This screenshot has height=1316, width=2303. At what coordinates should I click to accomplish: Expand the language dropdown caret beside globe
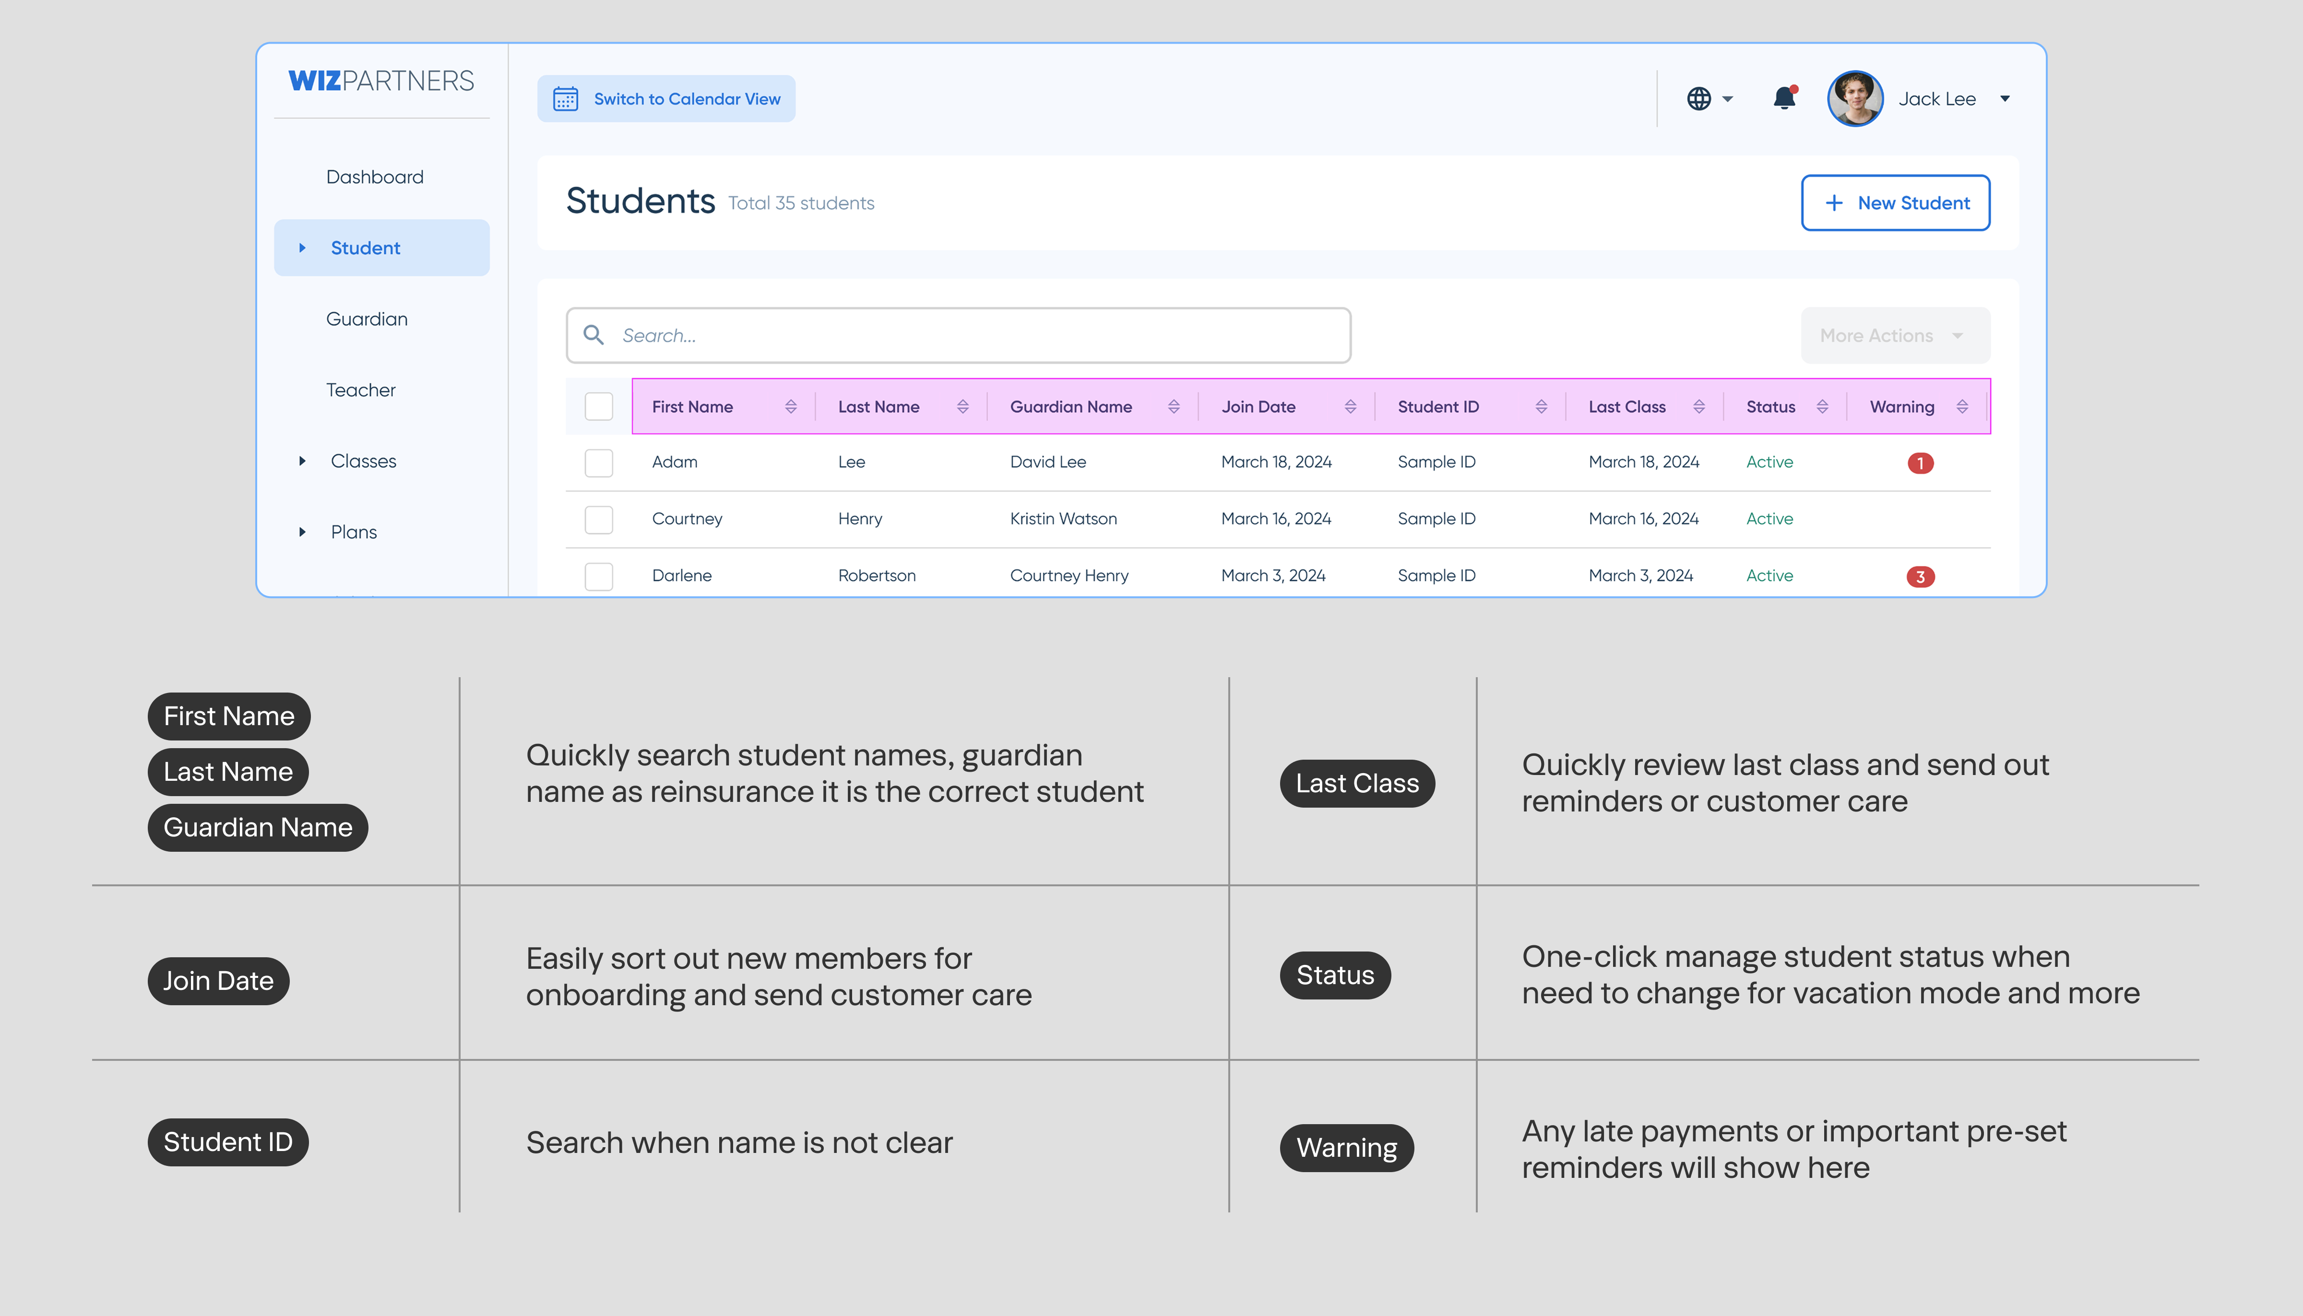coord(1727,98)
